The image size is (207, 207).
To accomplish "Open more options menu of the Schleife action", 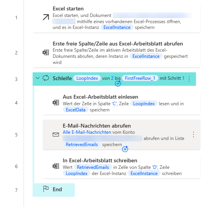I will tap(189, 79).
